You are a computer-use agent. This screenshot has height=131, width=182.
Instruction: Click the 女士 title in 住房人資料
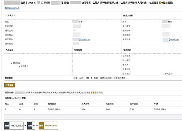[x=170, y=22]
